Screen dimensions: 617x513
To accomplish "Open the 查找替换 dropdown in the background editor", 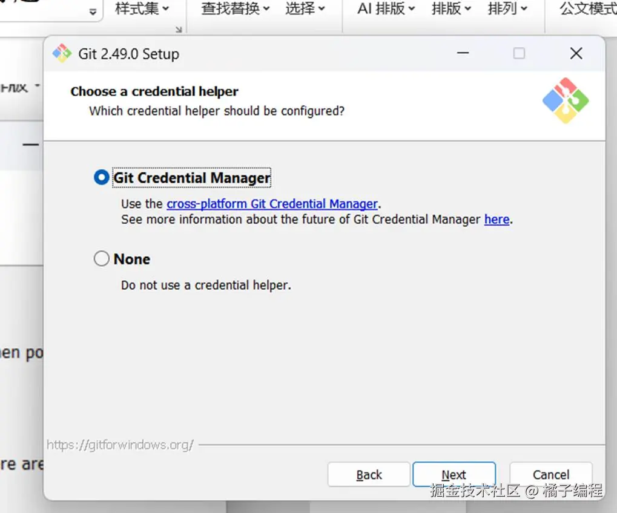I will pyautogui.click(x=236, y=8).
